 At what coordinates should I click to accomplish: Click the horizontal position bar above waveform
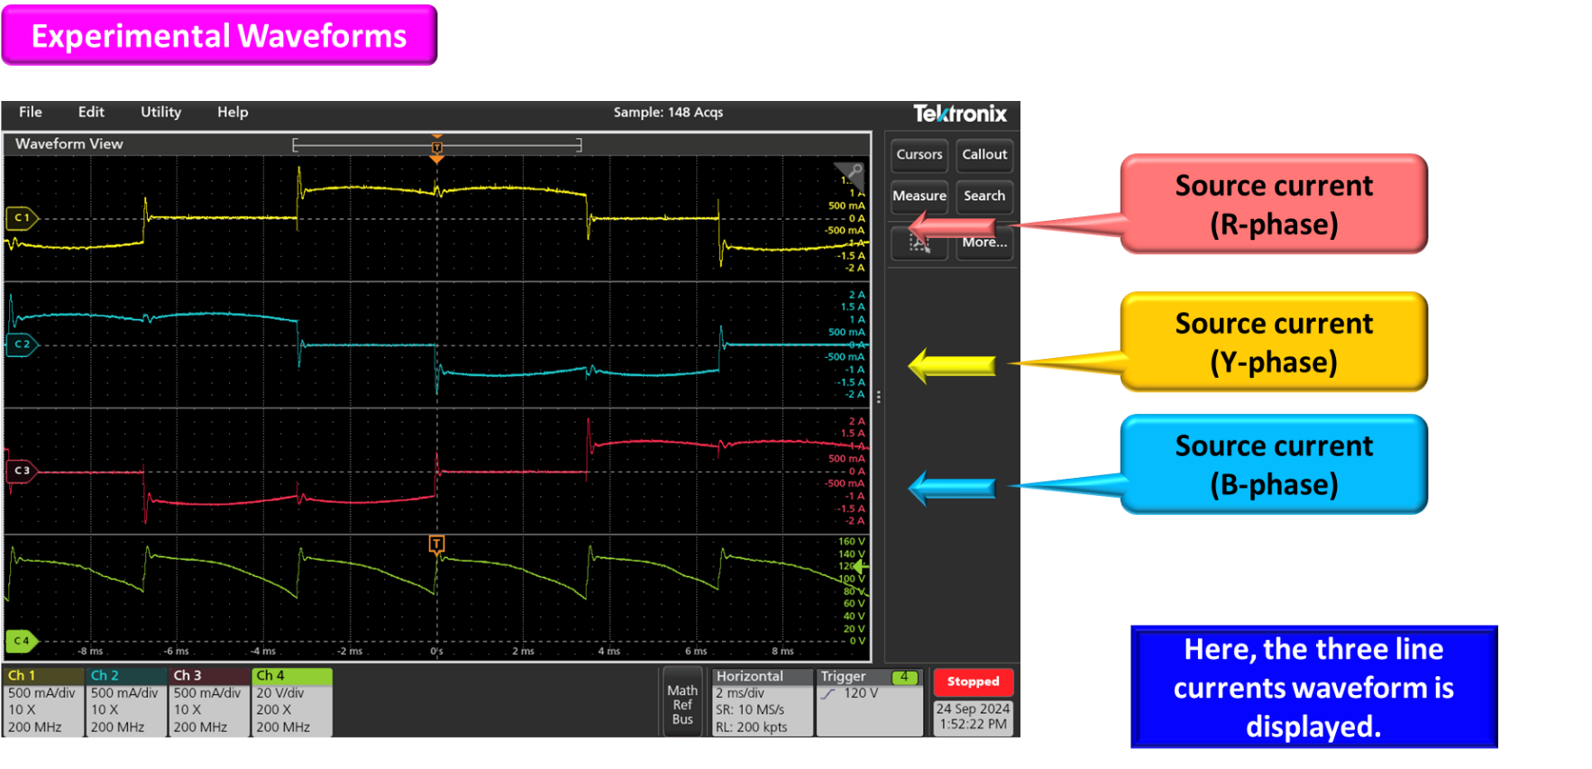tap(437, 145)
